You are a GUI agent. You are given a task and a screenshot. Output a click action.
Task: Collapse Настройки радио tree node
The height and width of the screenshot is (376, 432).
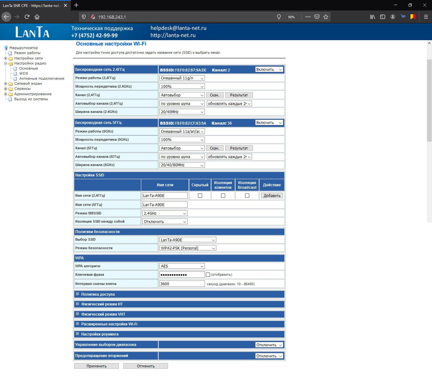(5, 63)
